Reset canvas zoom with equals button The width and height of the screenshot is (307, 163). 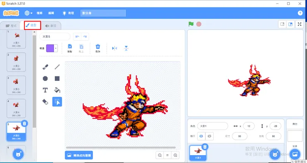tap(168, 155)
